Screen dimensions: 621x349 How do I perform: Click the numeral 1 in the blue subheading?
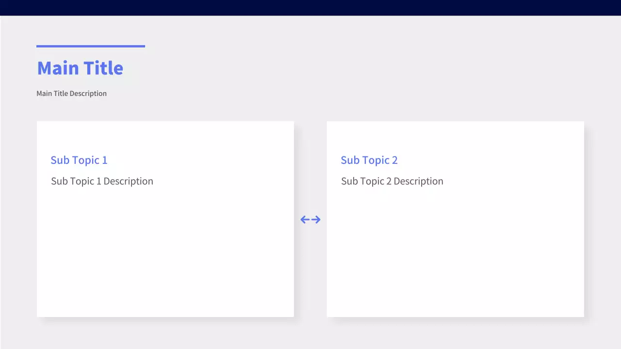(x=104, y=160)
